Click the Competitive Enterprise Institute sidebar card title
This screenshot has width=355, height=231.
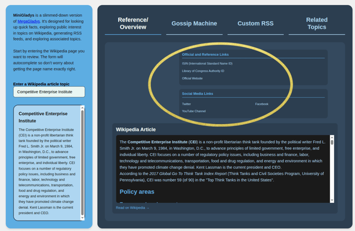point(43,118)
